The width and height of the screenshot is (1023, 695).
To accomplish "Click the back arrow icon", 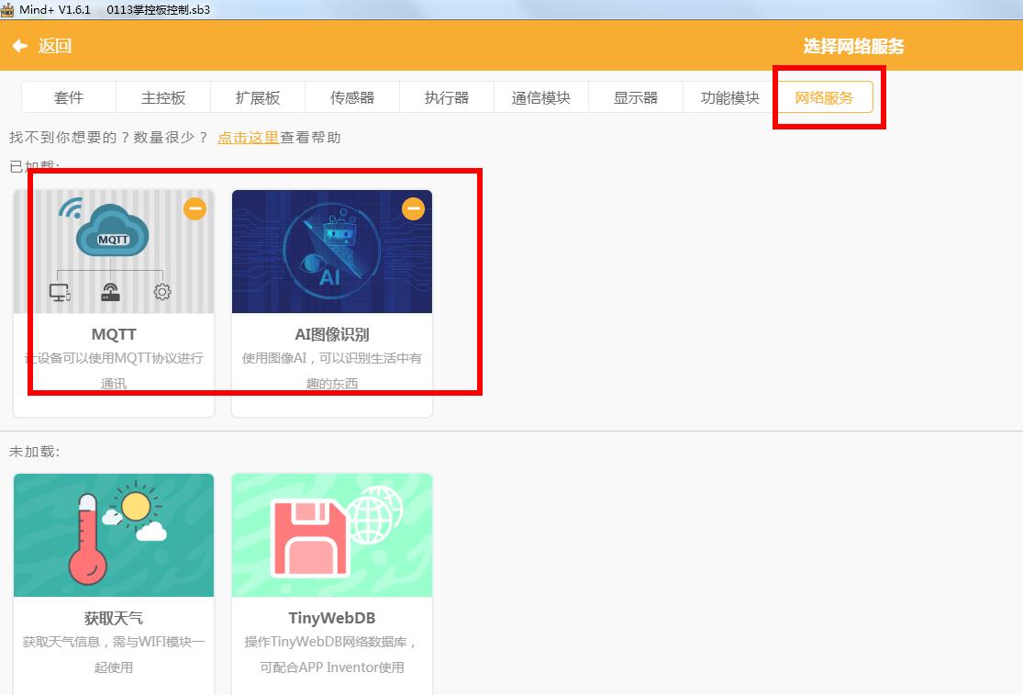I will (x=19, y=46).
